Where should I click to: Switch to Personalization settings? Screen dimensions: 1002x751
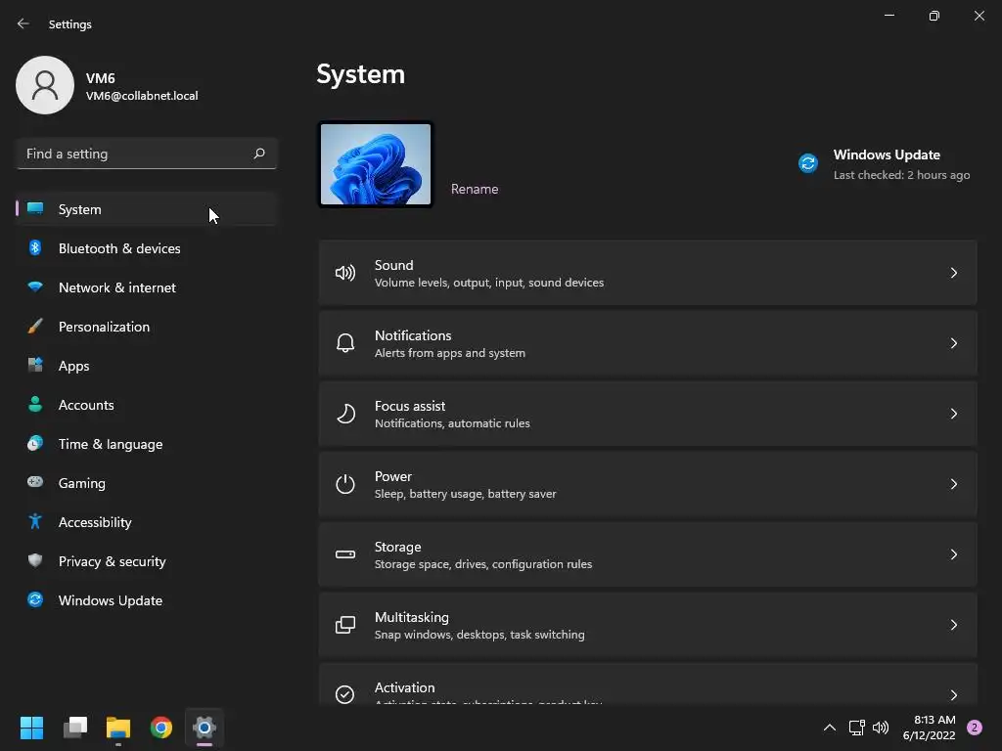(x=147, y=327)
